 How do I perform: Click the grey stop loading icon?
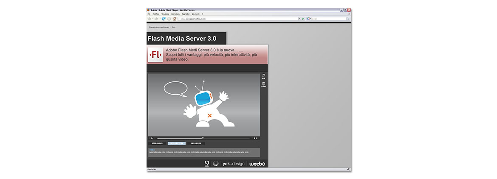point(169,19)
